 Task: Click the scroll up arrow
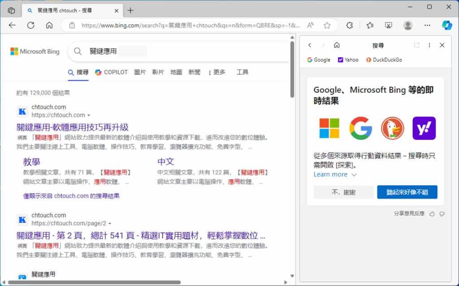[292, 38]
